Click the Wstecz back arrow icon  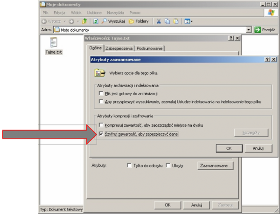44,21
